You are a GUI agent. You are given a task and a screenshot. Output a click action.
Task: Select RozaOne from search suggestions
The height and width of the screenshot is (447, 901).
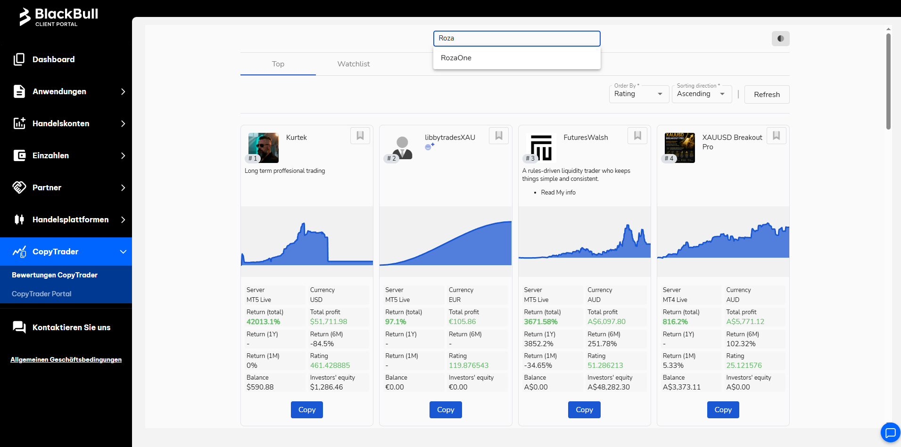[517, 58]
